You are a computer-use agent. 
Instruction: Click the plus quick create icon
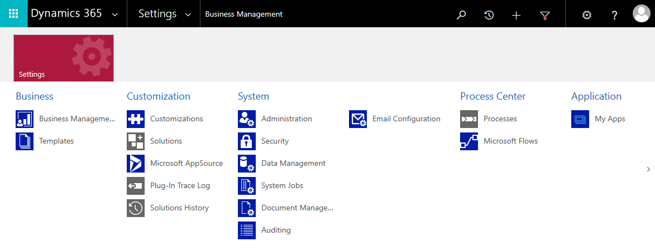[516, 15]
